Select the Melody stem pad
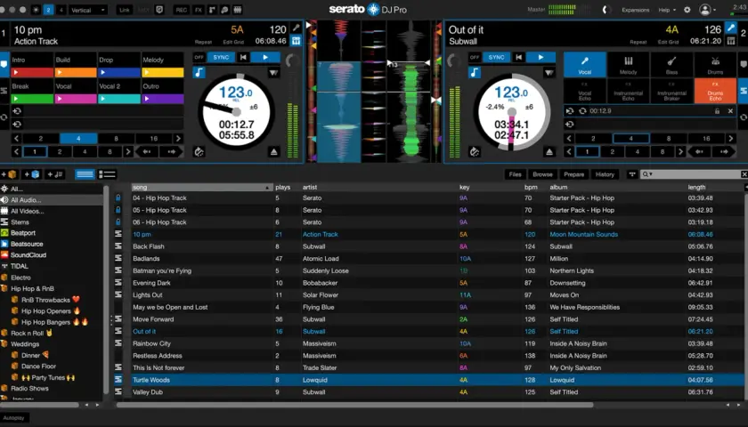This screenshot has width=748, height=427. click(x=629, y=64)
